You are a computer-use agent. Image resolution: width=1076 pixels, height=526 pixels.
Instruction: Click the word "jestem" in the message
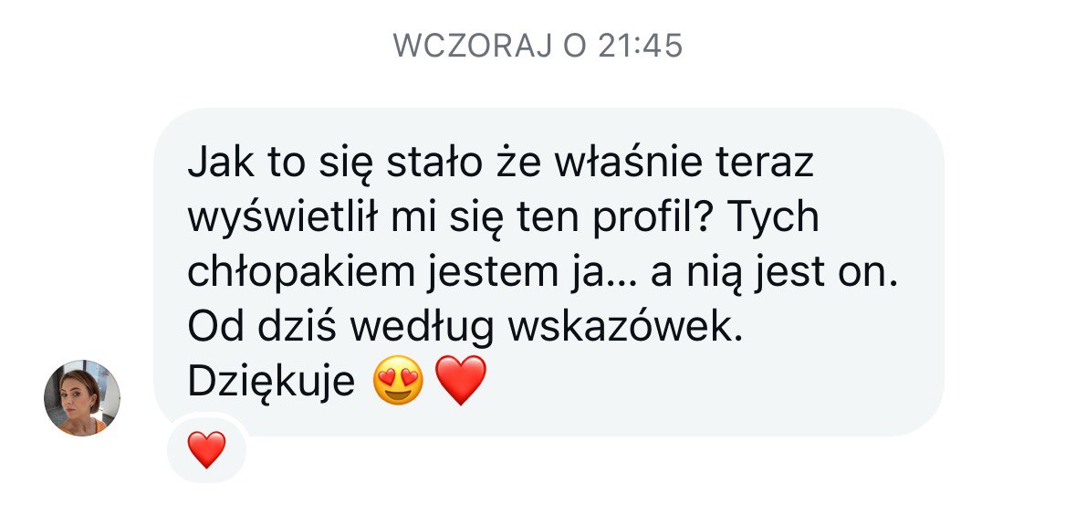[x=488, y=273]
